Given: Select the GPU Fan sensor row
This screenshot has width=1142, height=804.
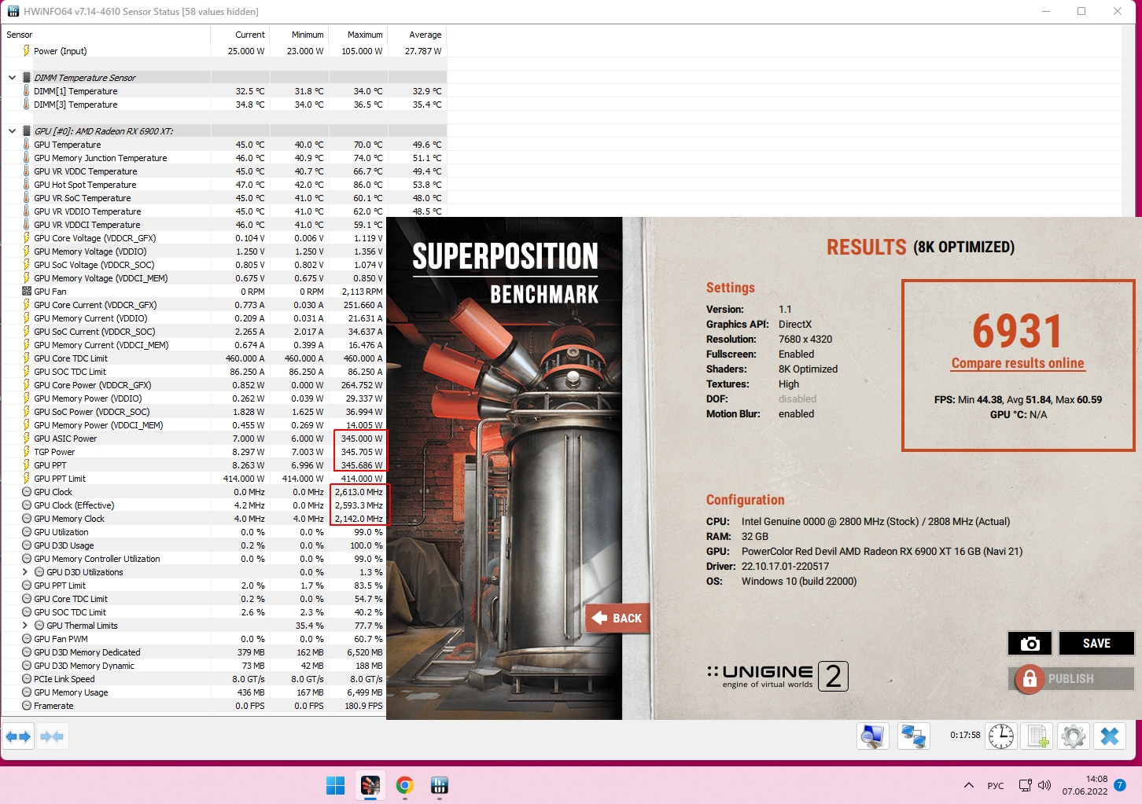Looking at the screenshot, I should point(193,292).
